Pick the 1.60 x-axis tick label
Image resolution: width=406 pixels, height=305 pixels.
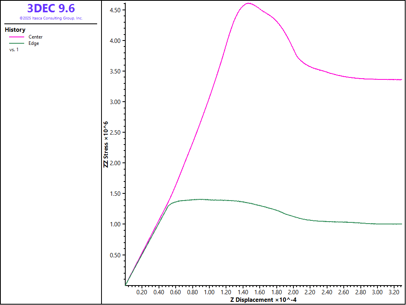tap(259, 292)
